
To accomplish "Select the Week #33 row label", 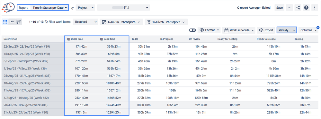I will point(27,91).
